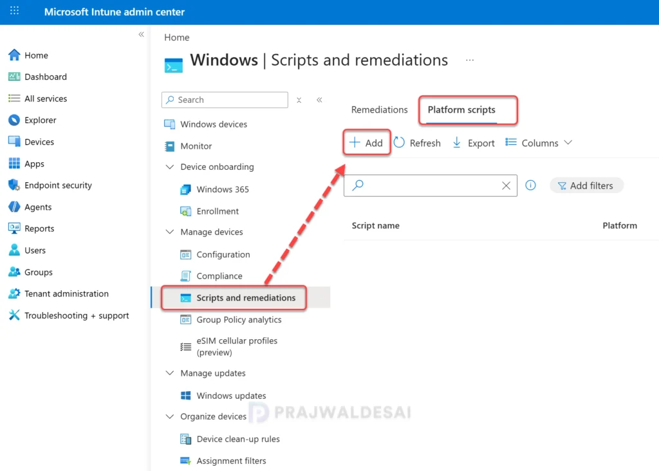This screenshot has height=471, width=659.
Task: Add a new platform script
Action: (366, 143)
